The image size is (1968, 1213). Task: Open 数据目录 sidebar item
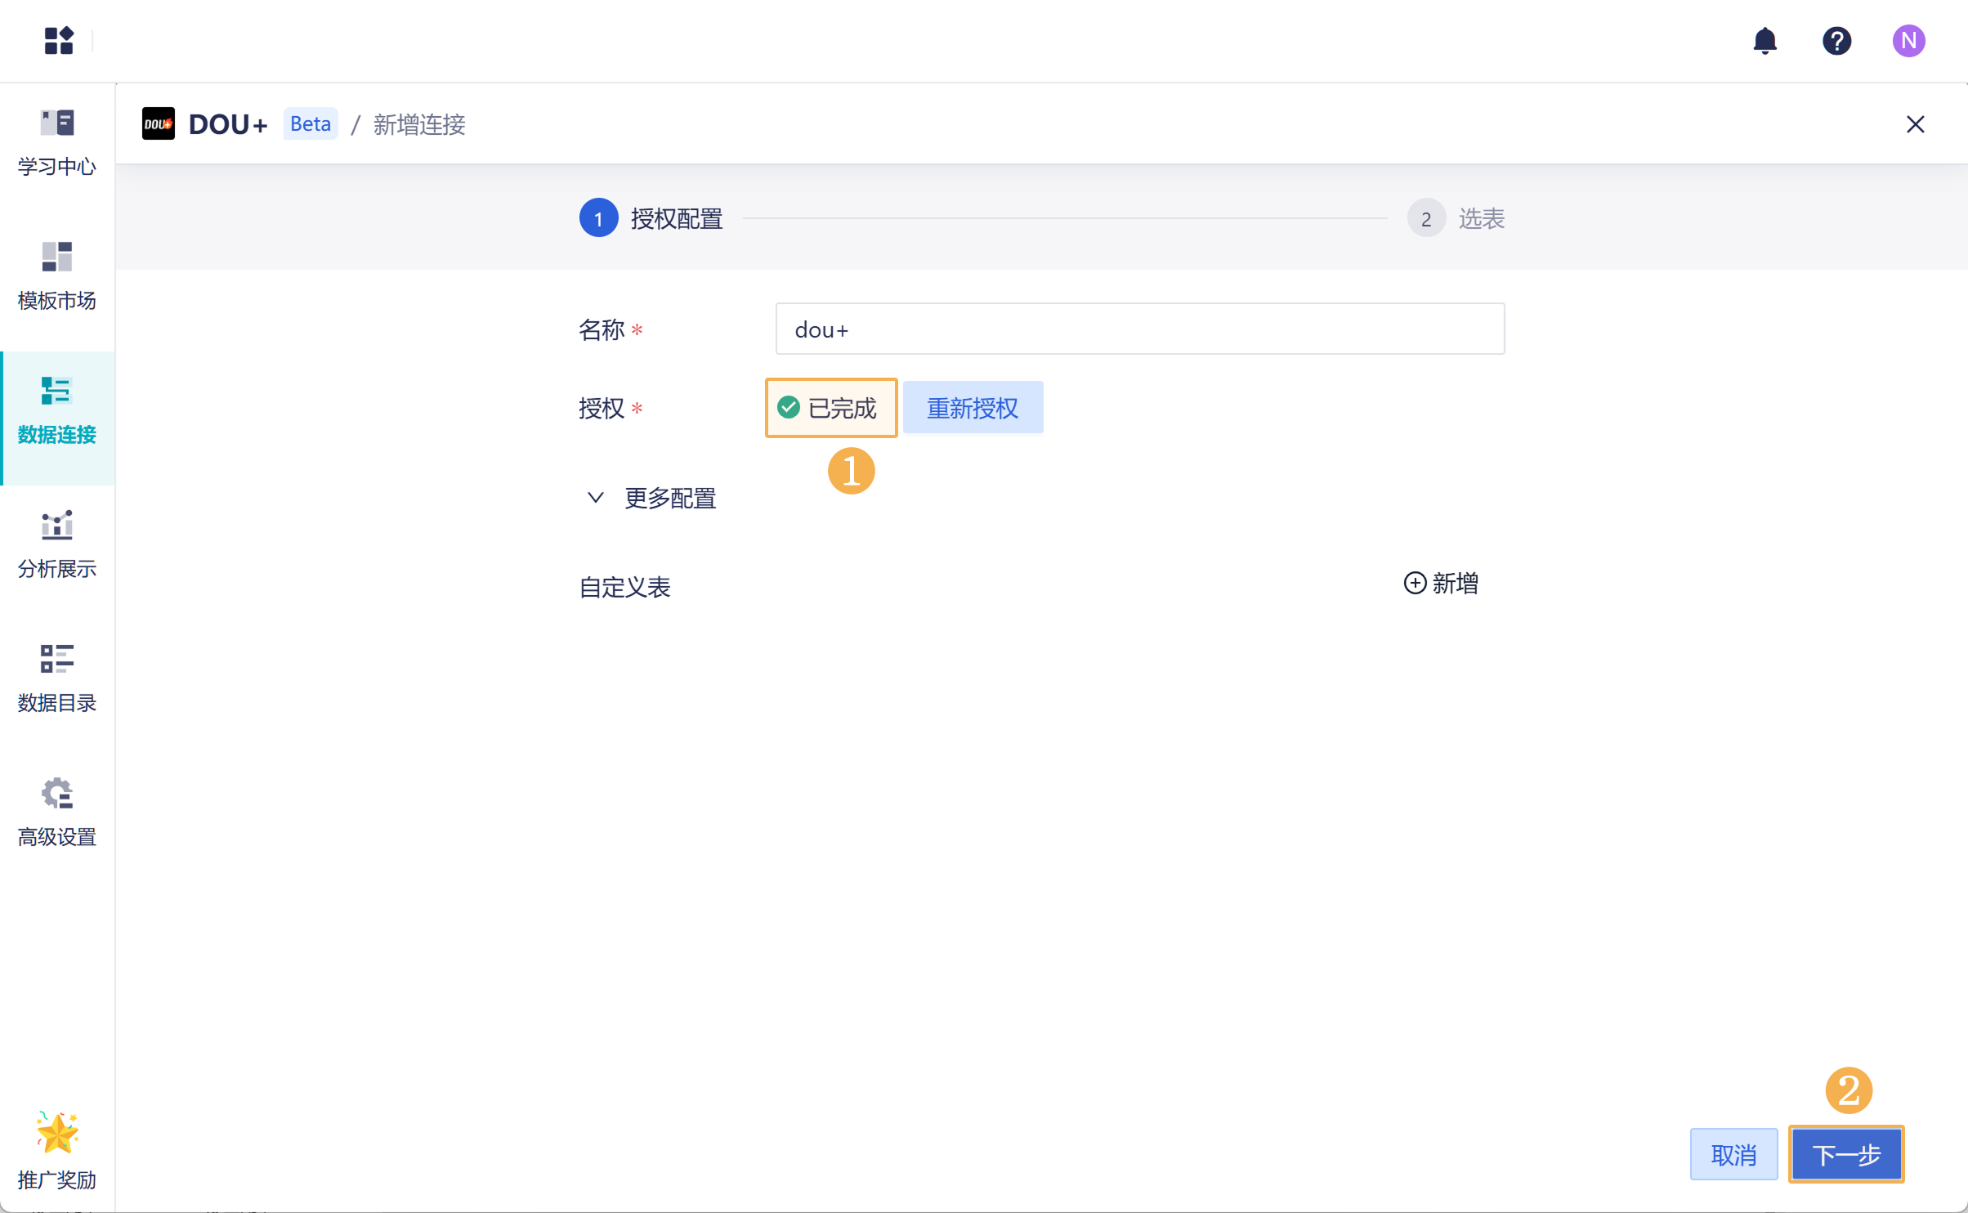coord(57,678)
